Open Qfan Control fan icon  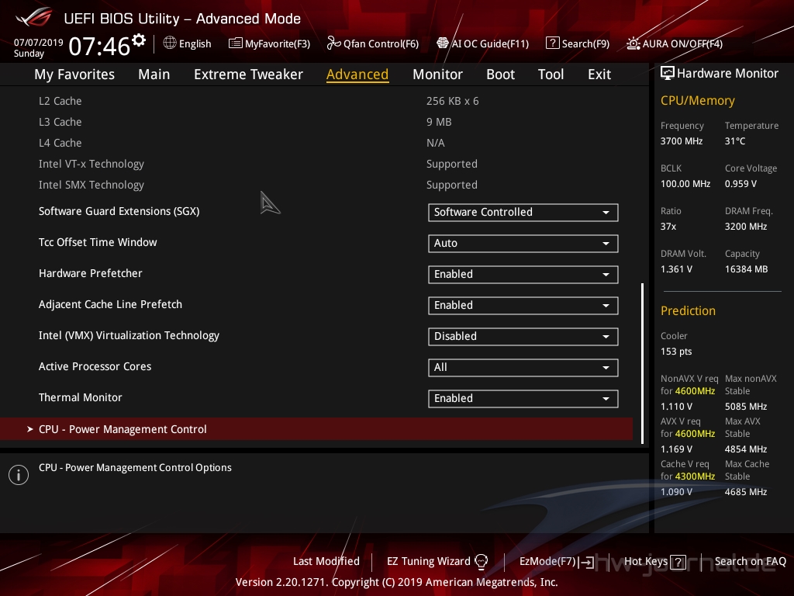(333, 43)
